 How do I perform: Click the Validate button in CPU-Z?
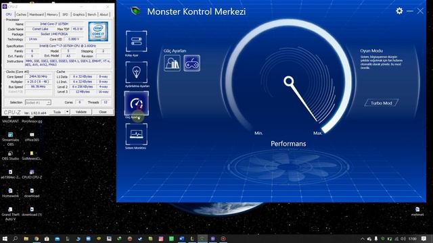pos(81,112)
